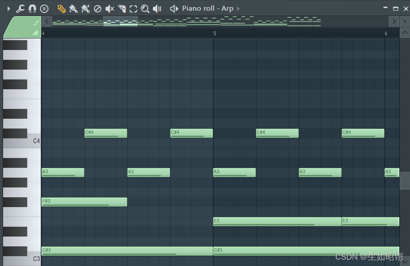Toggle the slide note switch
410x266 pixels.
click(x=36, y=23)
